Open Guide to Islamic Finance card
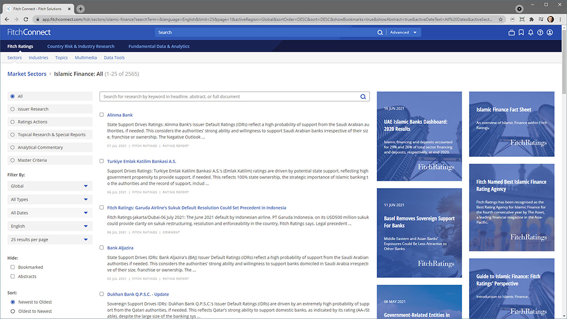This screenshot has width=567, height=319. [511, 288]
